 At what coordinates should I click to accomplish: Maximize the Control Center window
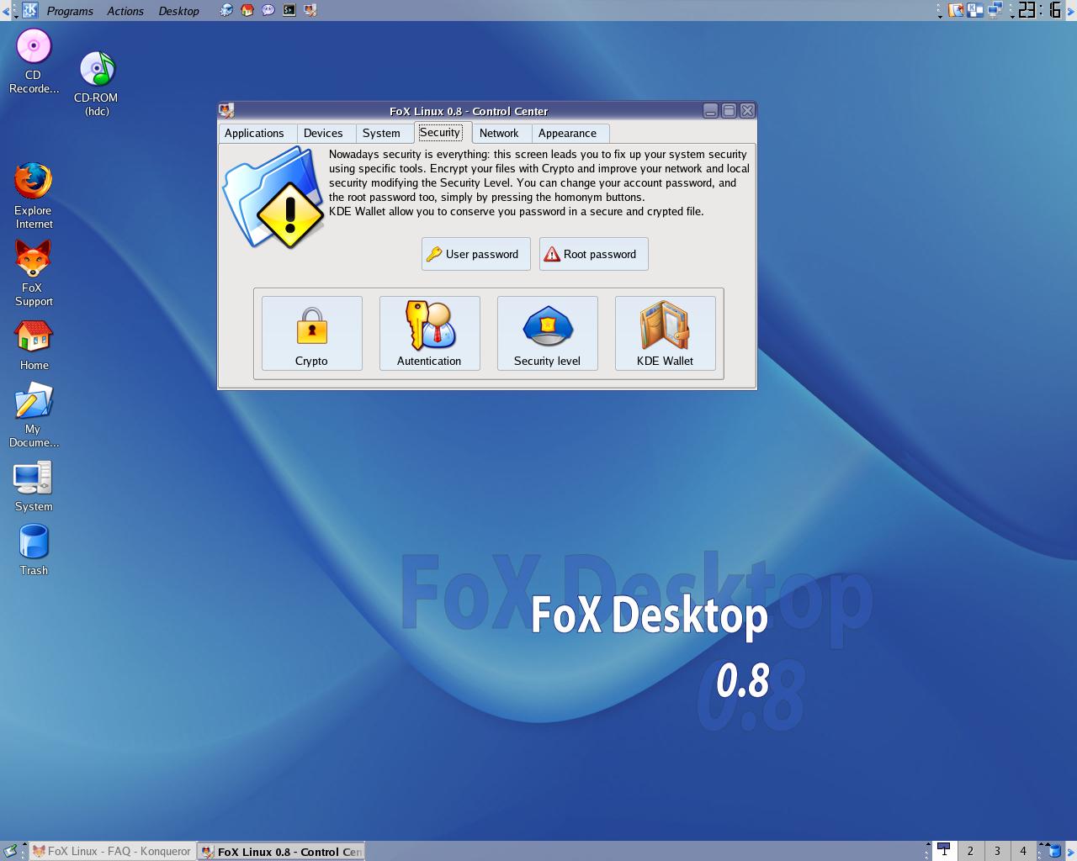pyautogui.click(x=729, y=111)
